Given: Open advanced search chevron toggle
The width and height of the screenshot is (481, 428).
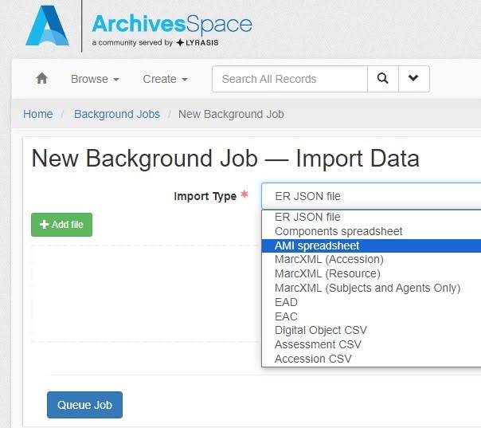Looking at the screenshot, I should (x=413, y=79).
